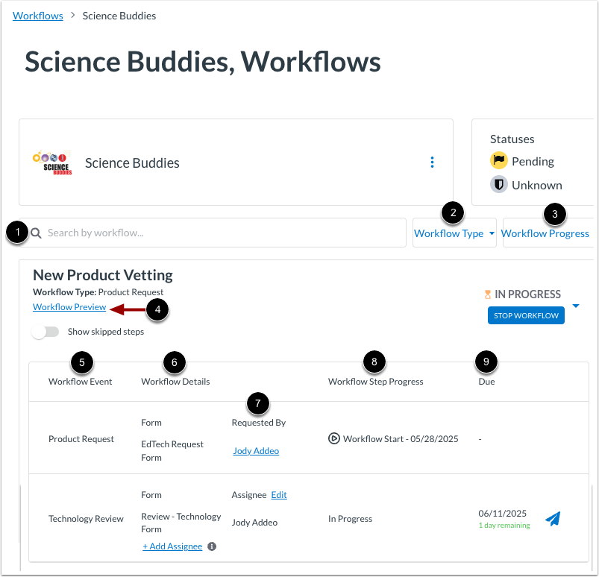
Task: Expand the caret next to STOP WORKFLOW
Action: pos(575,304)
